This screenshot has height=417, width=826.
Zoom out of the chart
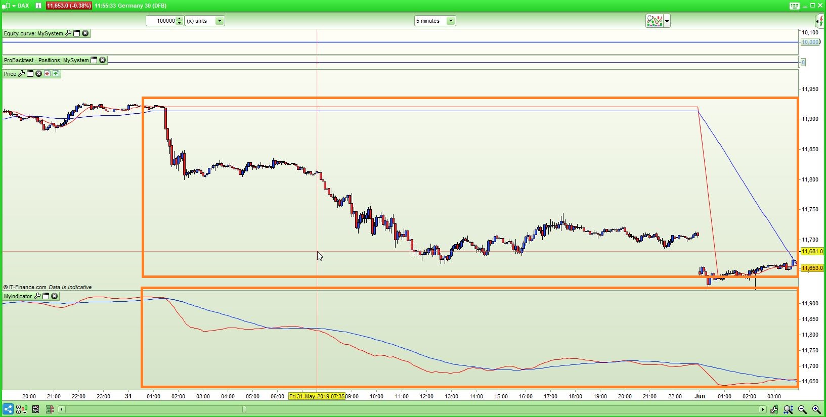(x=802, y=409)
